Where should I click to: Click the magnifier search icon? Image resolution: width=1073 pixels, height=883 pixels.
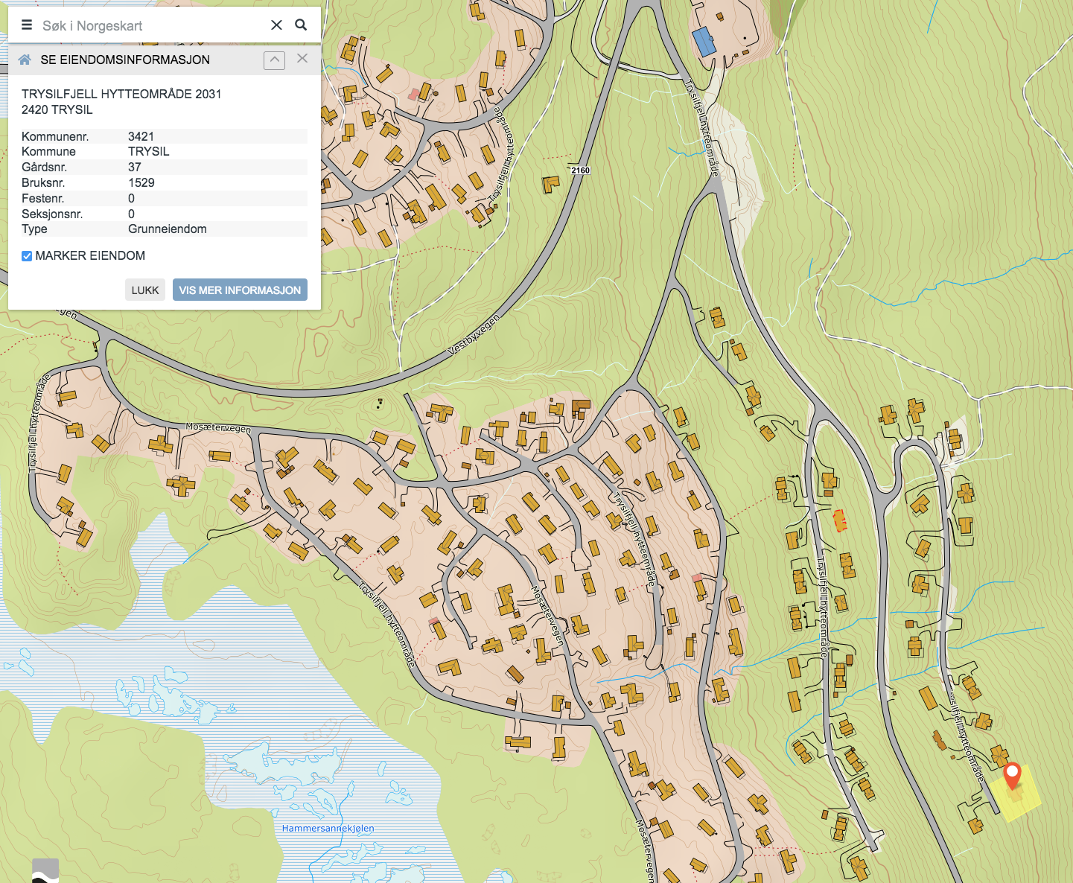point(301,25)
